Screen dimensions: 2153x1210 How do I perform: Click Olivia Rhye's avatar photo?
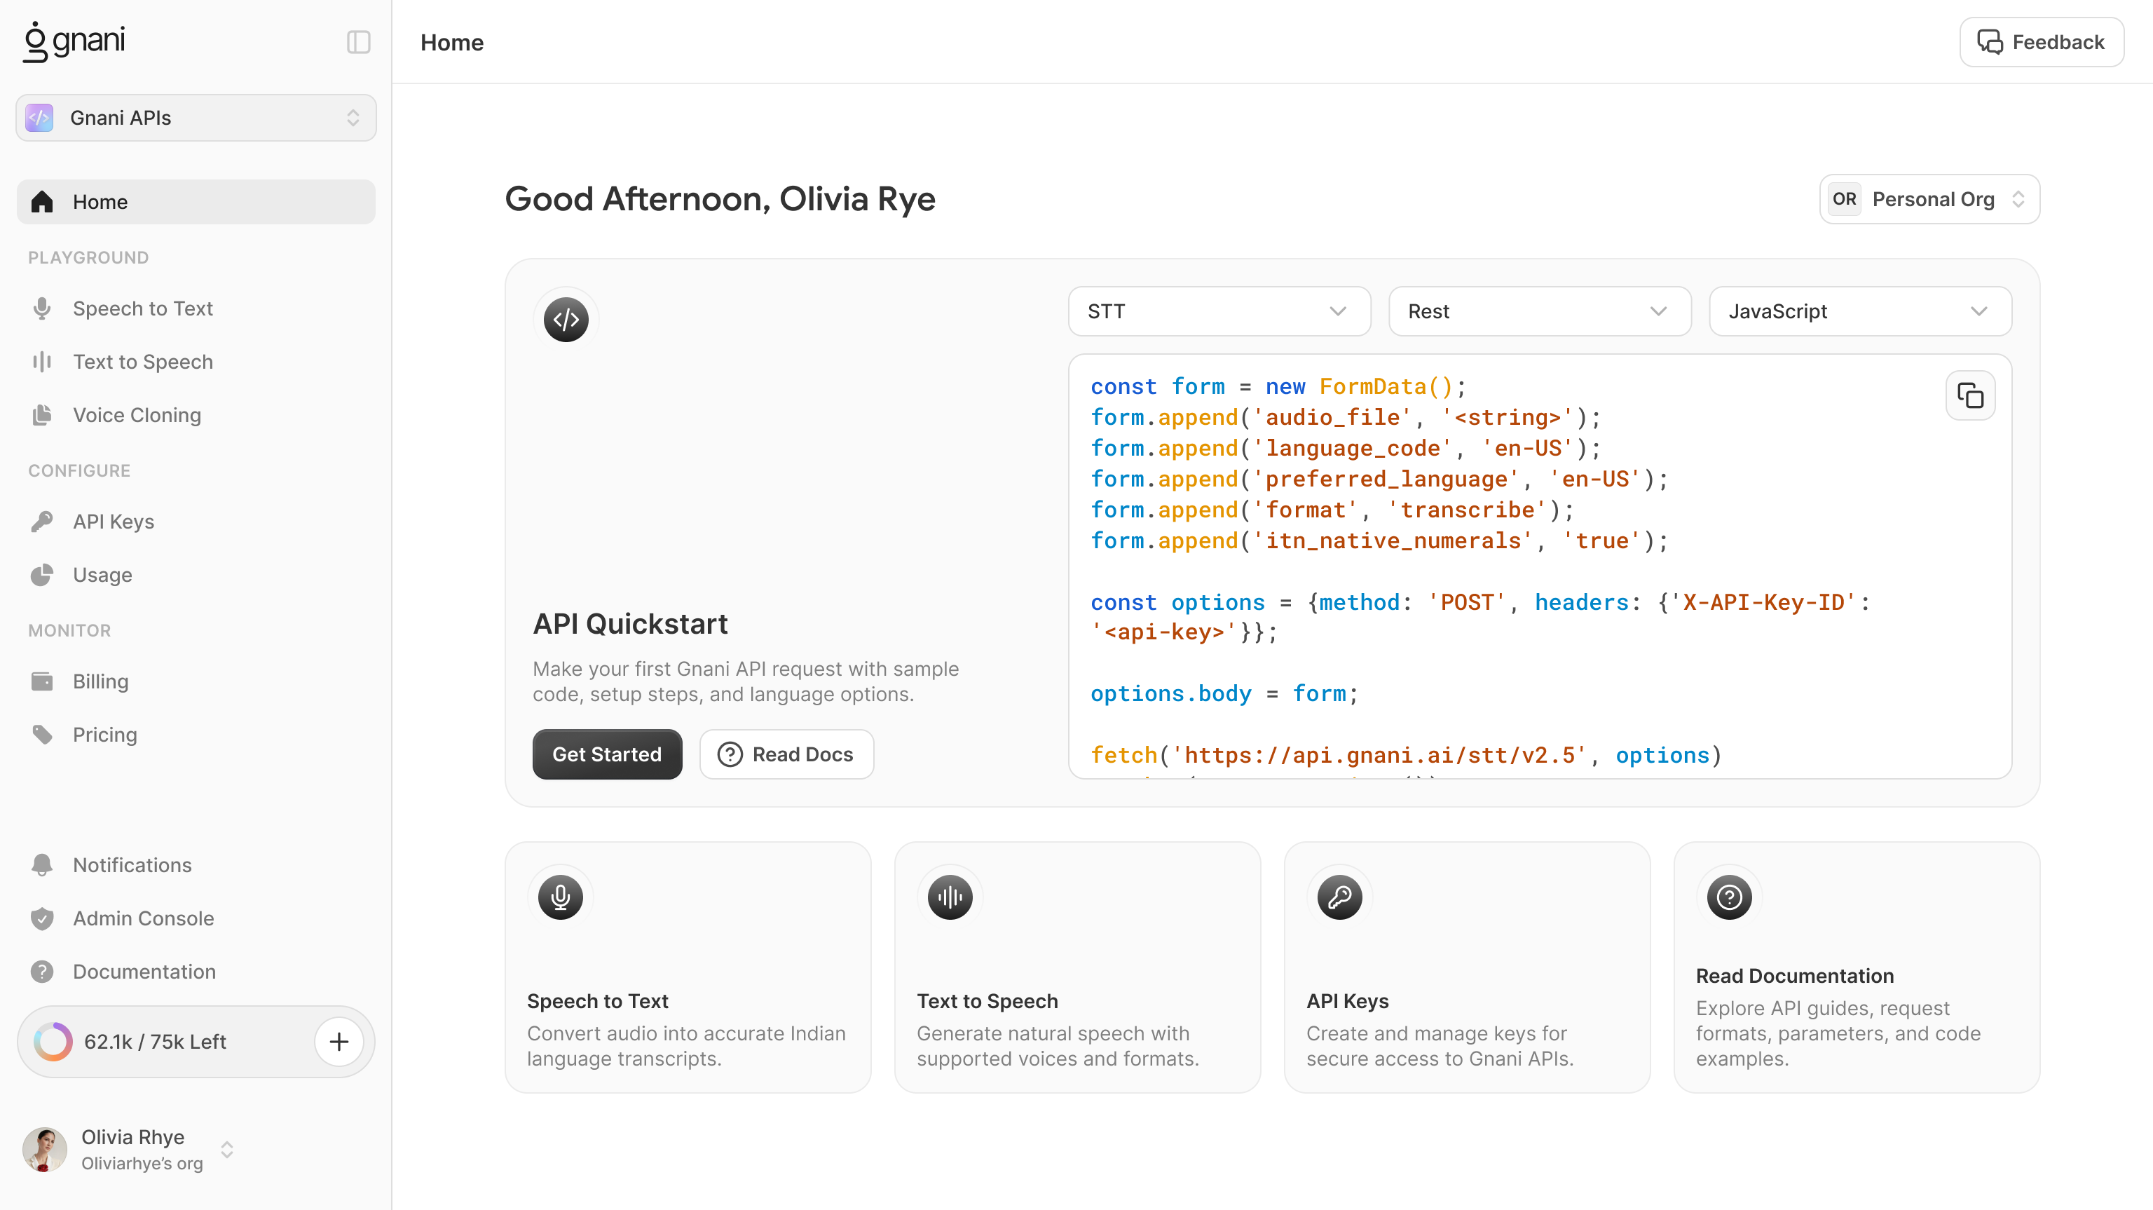coord(45,1150)
